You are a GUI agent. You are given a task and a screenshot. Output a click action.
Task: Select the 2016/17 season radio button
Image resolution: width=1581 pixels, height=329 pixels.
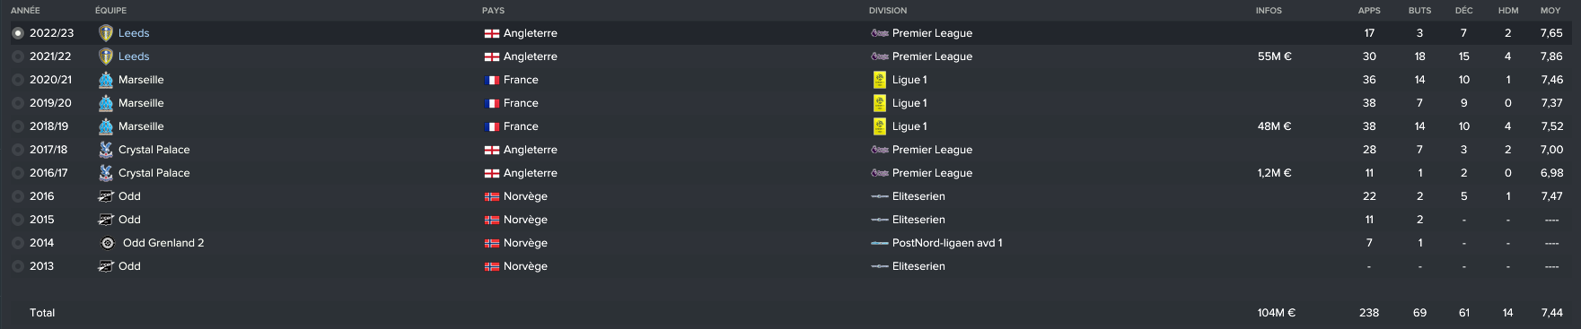(x=18, y=173)
